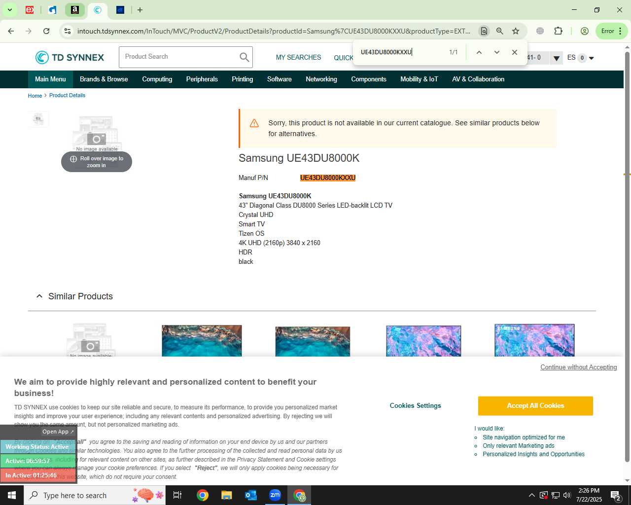631x505 pixels.
Task: Go back with browser back arrow
Action: 11,31
